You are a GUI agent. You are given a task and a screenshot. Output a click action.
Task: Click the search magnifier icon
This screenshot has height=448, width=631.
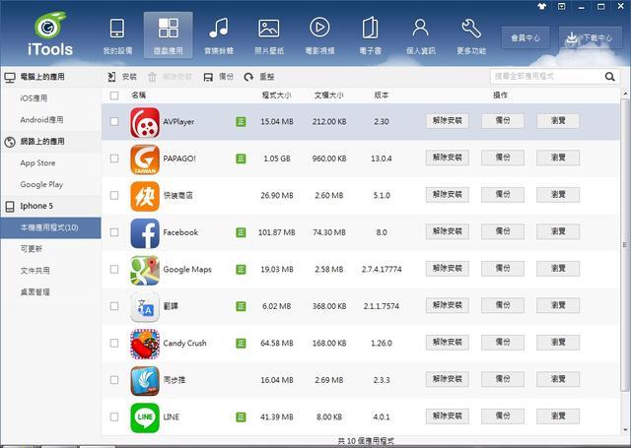pyautogui.click(x=610, y=77)
